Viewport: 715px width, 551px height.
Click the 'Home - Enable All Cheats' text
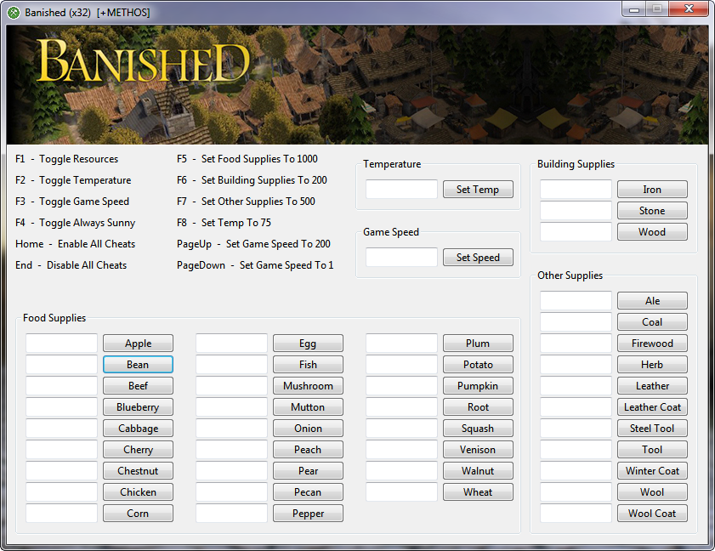75,244
